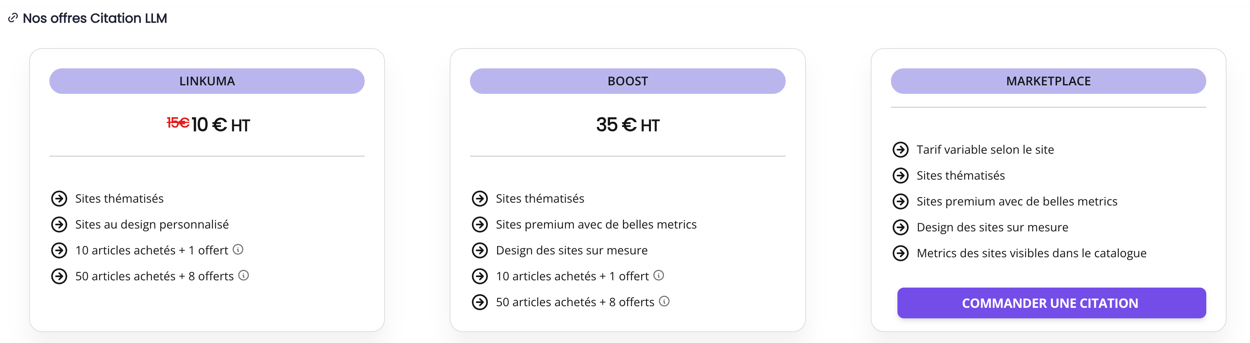Click arrow icon beside Tarif variable selon le site
The height and width of the screenshot is (343, 1250).
pyautogui.click(x=901, y=149)
